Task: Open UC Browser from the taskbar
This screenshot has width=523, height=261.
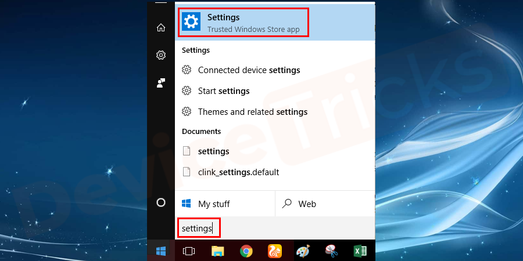Action: click(x=275, y=251)
